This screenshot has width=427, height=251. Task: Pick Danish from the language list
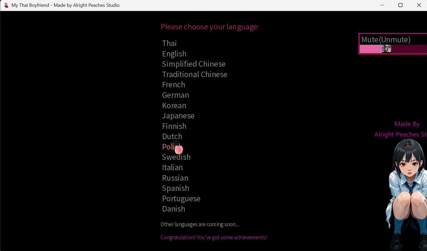pyautogui.click(x=173, y=209)
